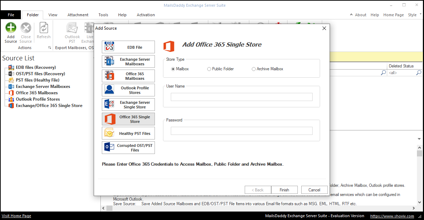Click the search magnifier left of Deleted Status column
This screenshot has width=424, height=220.
point(383,73)
